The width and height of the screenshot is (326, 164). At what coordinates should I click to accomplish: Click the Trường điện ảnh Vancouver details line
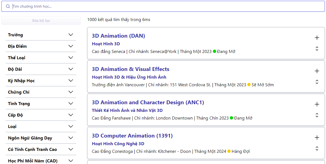183,85
